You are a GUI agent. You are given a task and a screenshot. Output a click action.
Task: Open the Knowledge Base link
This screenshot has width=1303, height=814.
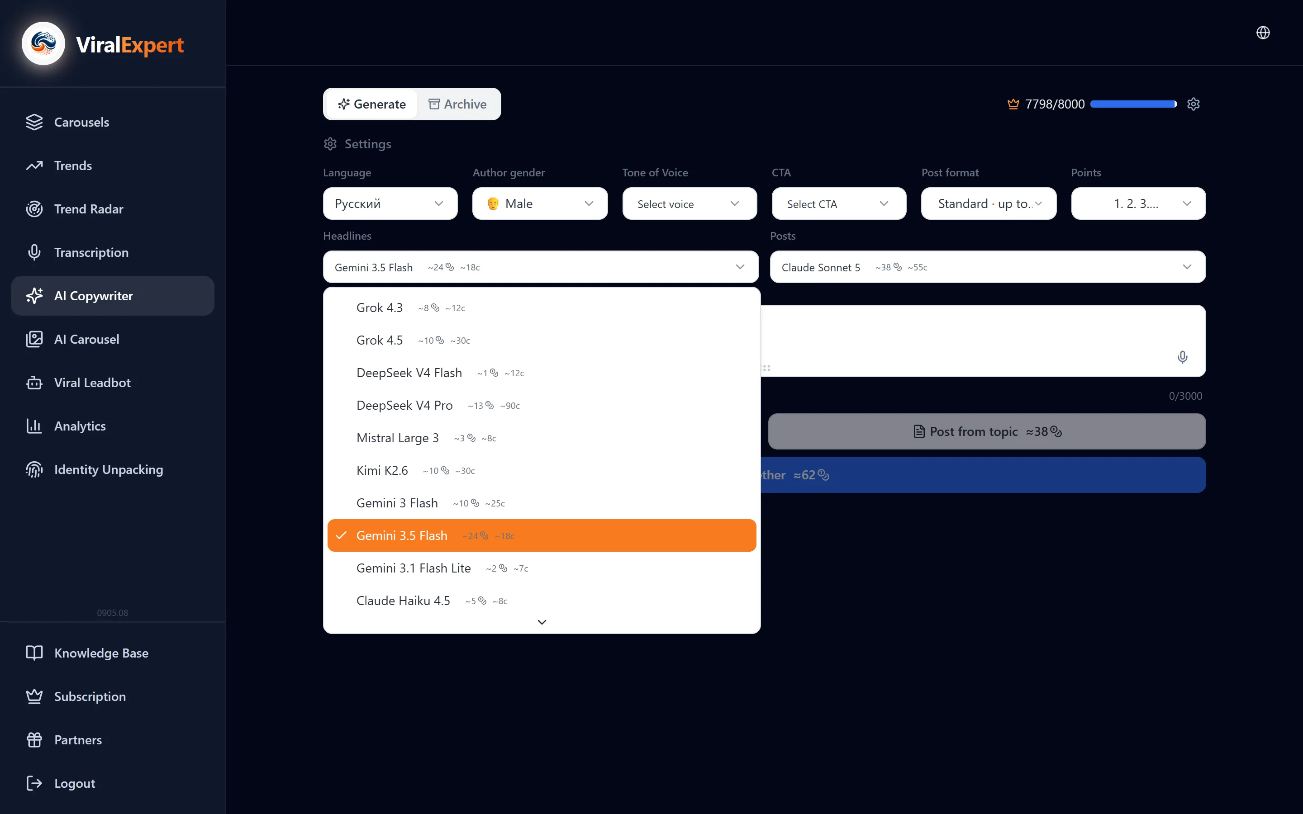tap(113, 653)
